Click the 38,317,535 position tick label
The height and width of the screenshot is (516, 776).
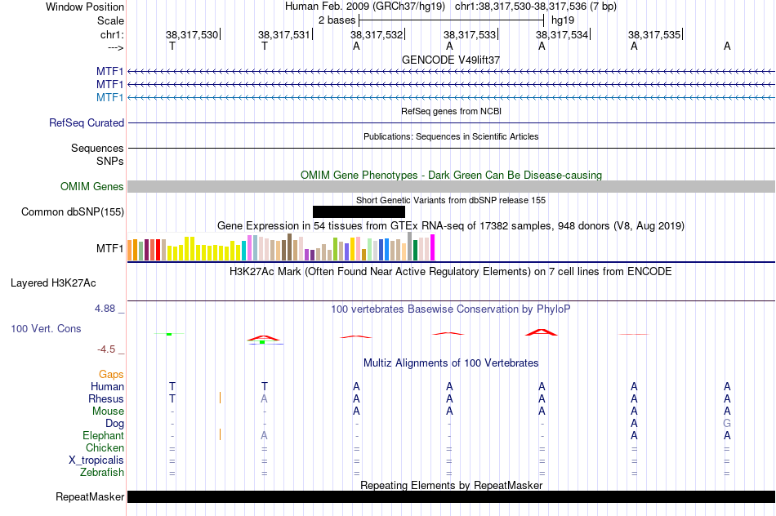[654, 34]
